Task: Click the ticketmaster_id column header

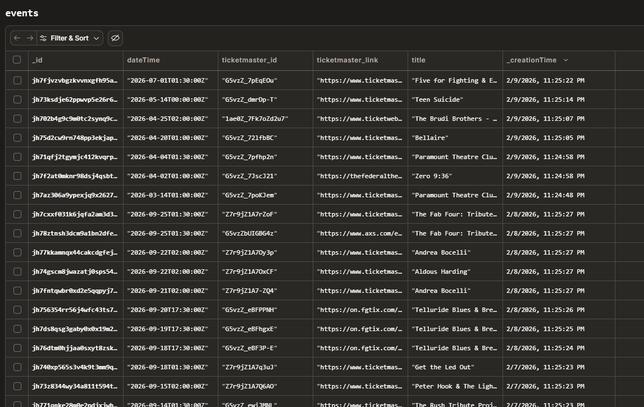Action: coord(266,61)
